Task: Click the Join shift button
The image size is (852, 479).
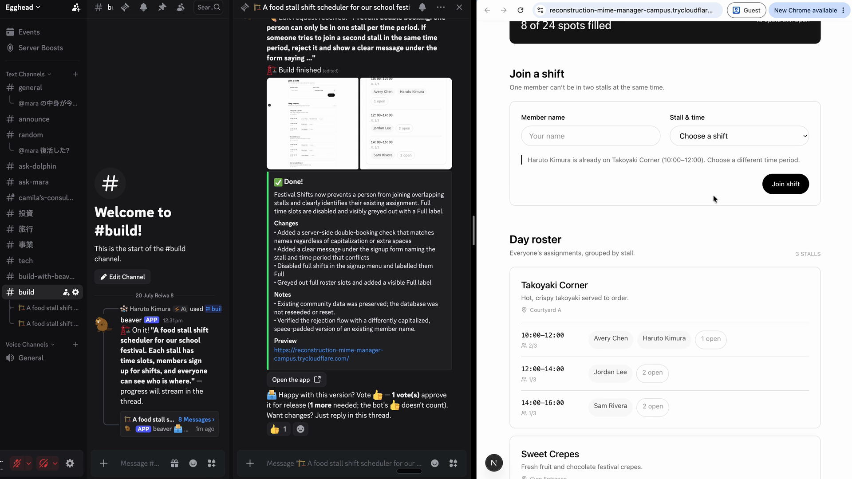Action: point(785,184)
